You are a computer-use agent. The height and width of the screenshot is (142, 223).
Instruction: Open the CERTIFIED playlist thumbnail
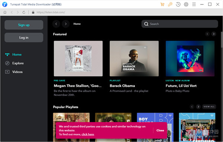(197, 127)
